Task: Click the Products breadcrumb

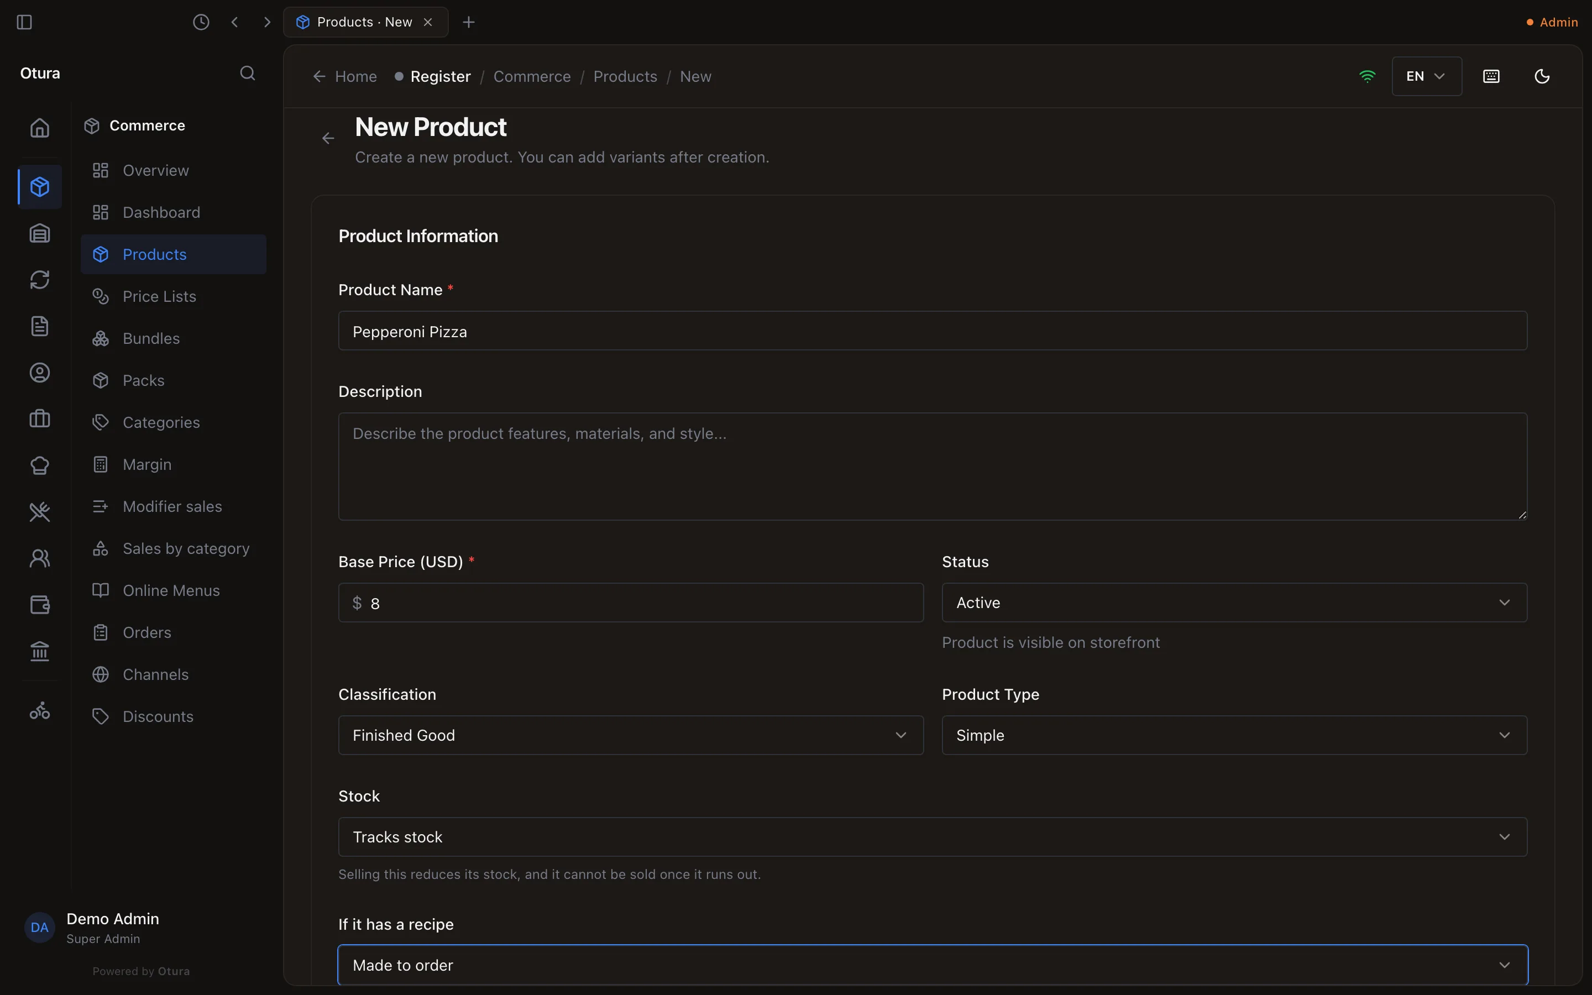Action: 625,76
